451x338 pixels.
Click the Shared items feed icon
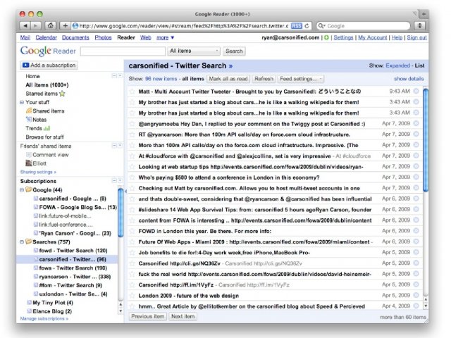[x=28, y=111]
